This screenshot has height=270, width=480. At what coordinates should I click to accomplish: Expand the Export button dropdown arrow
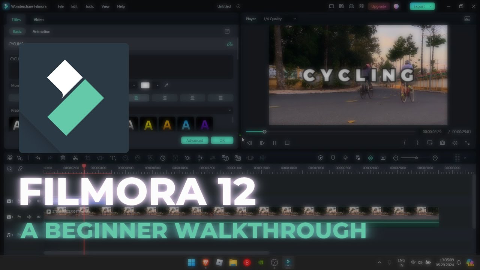click(430, 6)
